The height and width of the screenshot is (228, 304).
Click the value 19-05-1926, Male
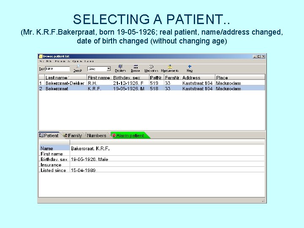click(90, 159)
